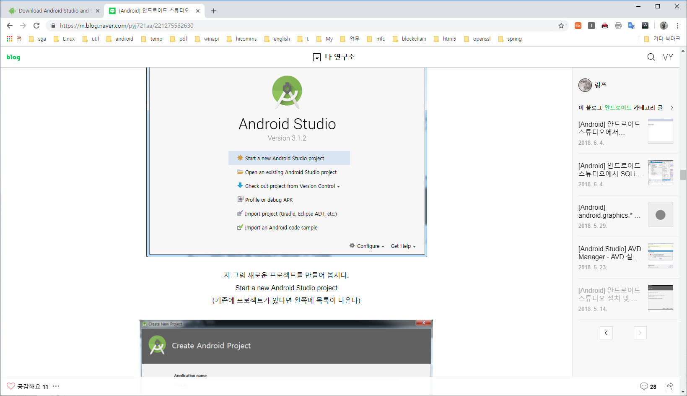Open the three-dot more options near 공감해요
The height and width of the screenshot is (396, 687).
[56, 386]
